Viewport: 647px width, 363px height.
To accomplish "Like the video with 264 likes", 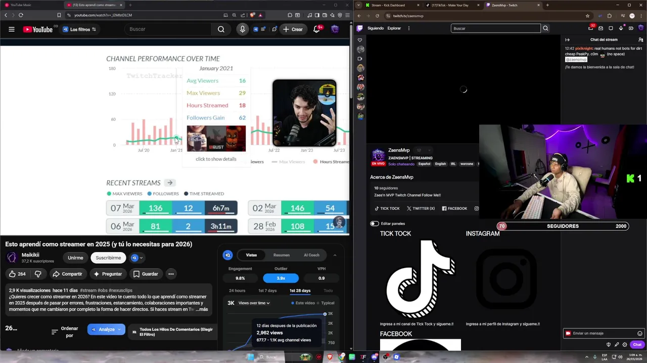I will [x=17, y=274].
